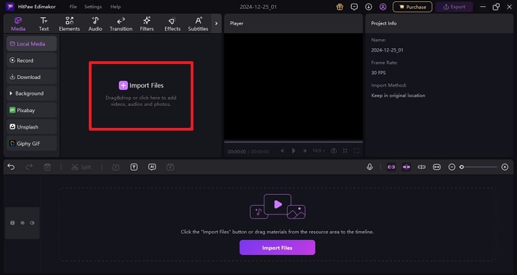517x275 pixels.
Task: Click the Split scissors tool
Action: pyautogui.click(x=81, y=167)
